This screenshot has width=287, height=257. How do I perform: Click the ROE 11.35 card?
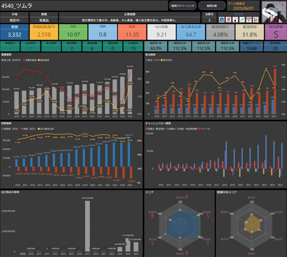coord(132,32)
